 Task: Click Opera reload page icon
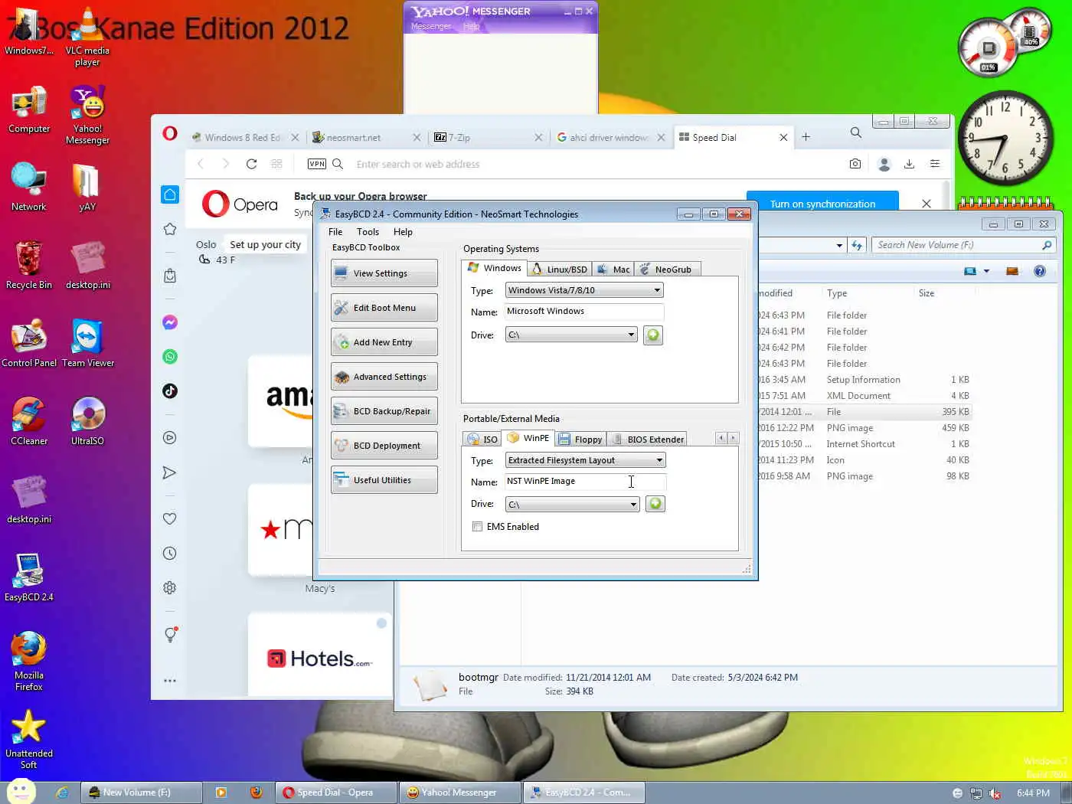tap(251, 164)
